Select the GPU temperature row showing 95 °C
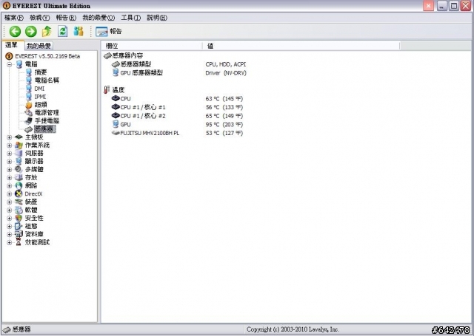This screenshot has height=336, width=474. [177, 125]
